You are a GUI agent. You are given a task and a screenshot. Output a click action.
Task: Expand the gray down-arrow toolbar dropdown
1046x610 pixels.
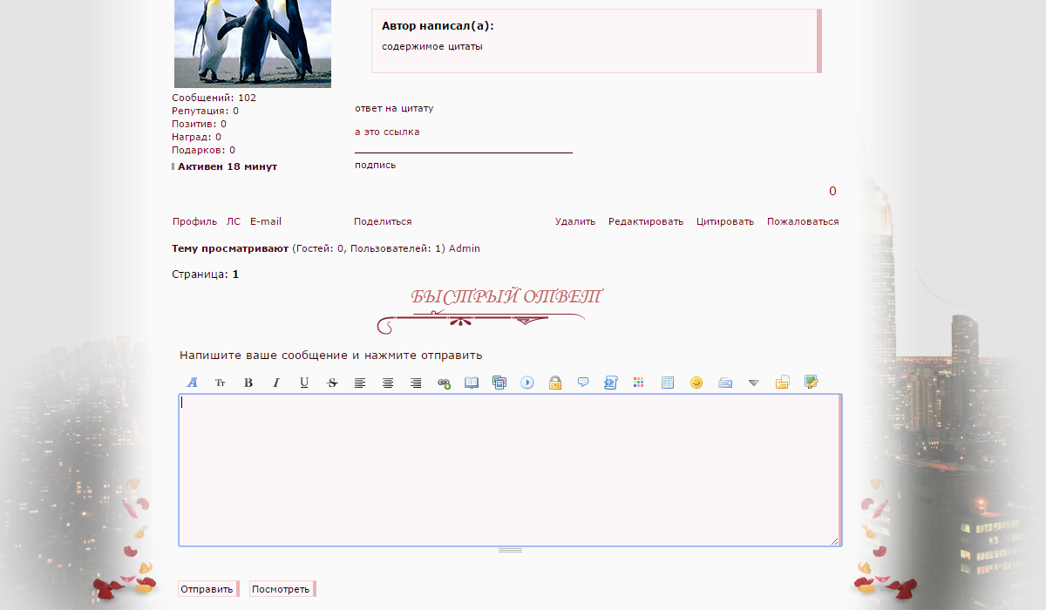pos(754,383)
